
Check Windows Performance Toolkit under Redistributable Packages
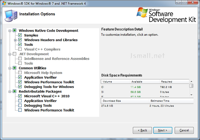click(20, 110)
